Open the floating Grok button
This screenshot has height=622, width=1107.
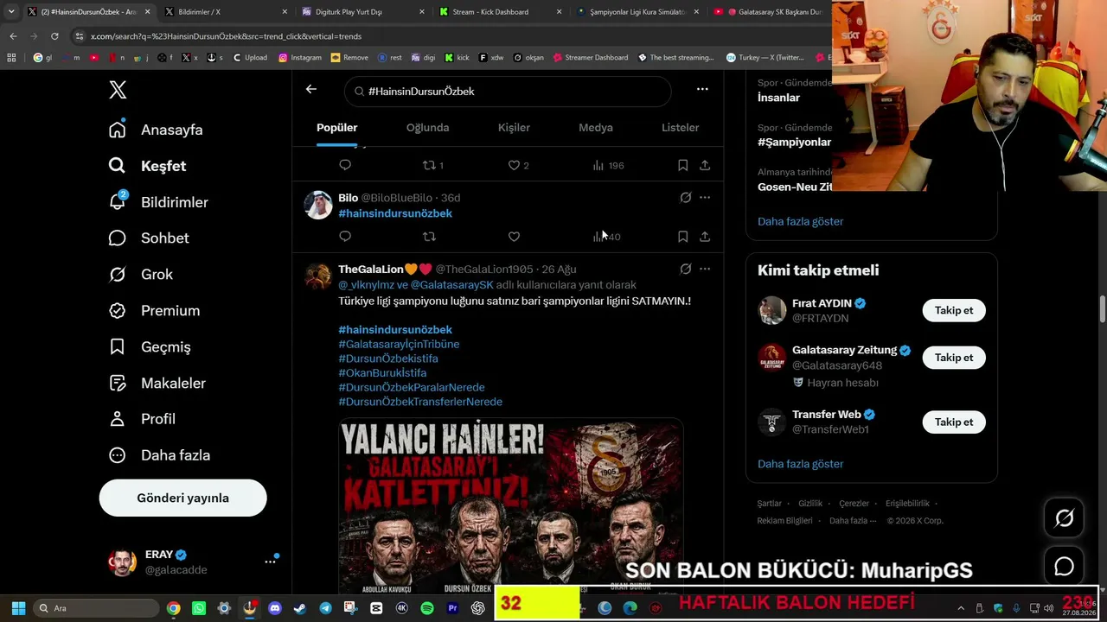pyautogui.click(x=1064, y=518)
